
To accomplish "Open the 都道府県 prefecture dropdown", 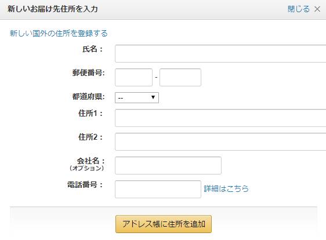I will pos(137,97).
